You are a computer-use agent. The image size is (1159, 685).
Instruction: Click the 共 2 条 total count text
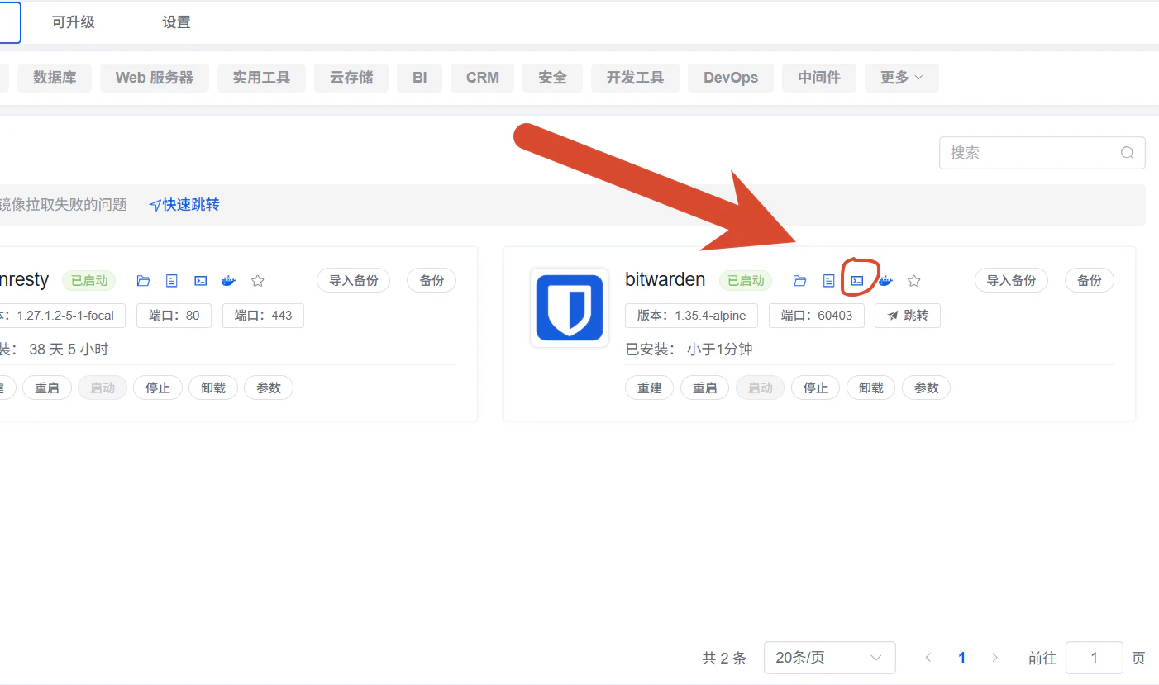click(724, 658)
